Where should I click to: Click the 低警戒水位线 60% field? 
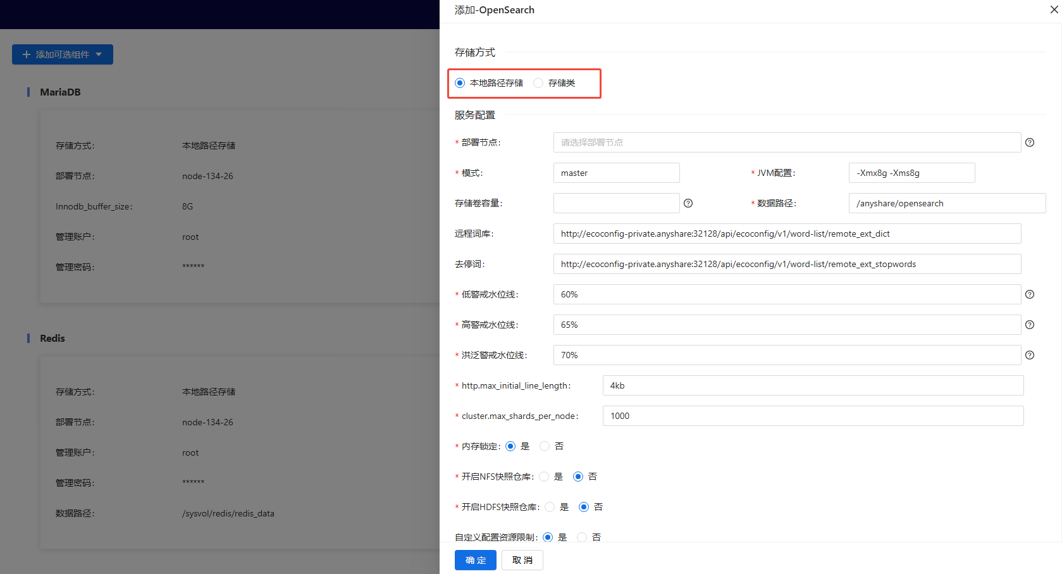click(787, 294)
